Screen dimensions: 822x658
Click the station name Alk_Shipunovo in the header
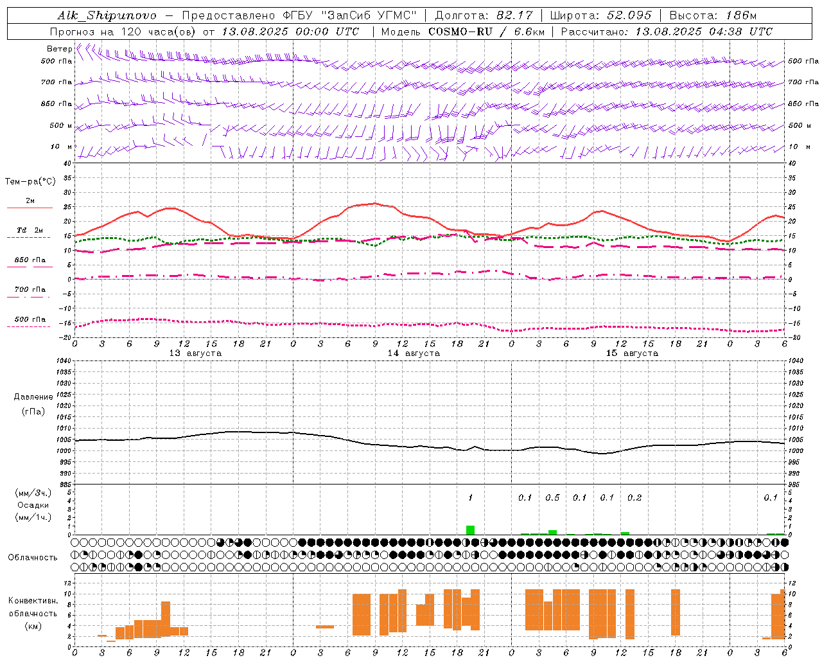(106, 15)
